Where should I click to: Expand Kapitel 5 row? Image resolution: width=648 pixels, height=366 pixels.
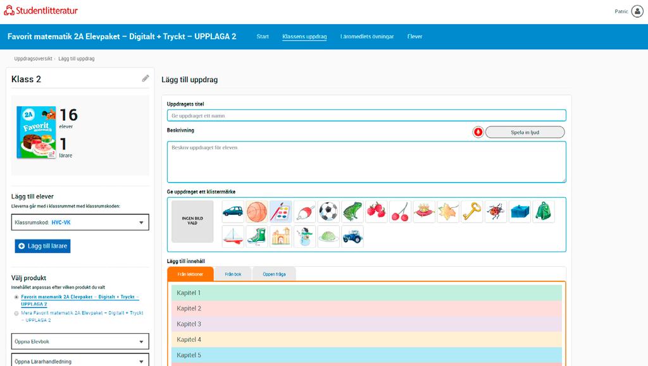pos(366,355)
